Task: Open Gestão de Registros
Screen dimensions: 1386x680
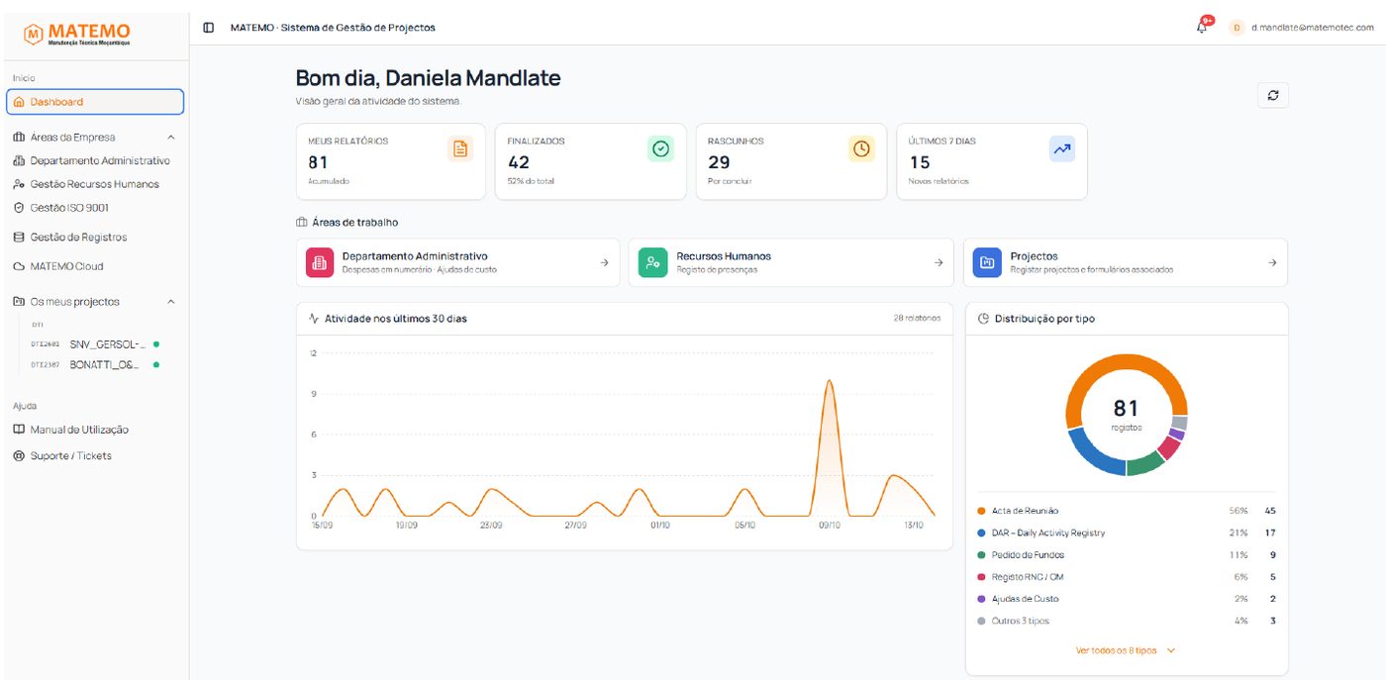Action: 95,238
